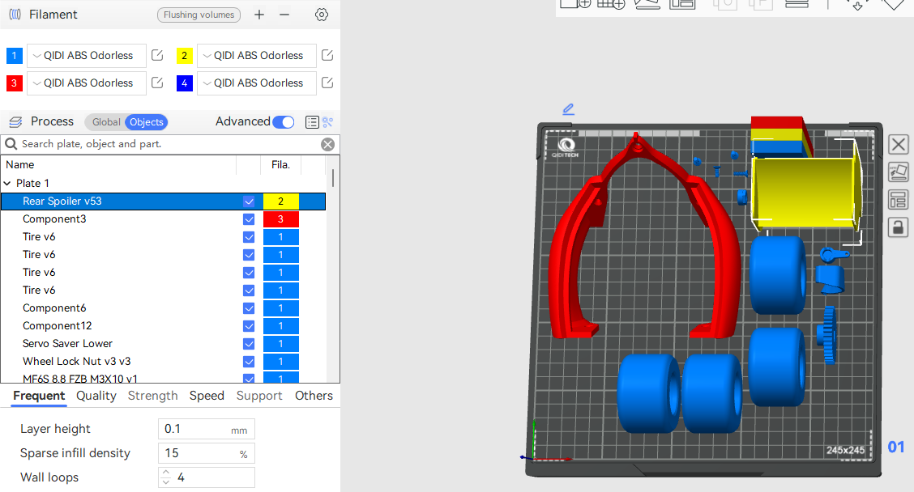Click the yellow filament 2 color swatch
The height and width of the screenshot is (492, 914).
pos(185,56)
